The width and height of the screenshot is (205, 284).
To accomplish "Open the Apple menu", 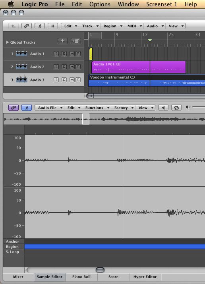I will click(x=11, y=4).
